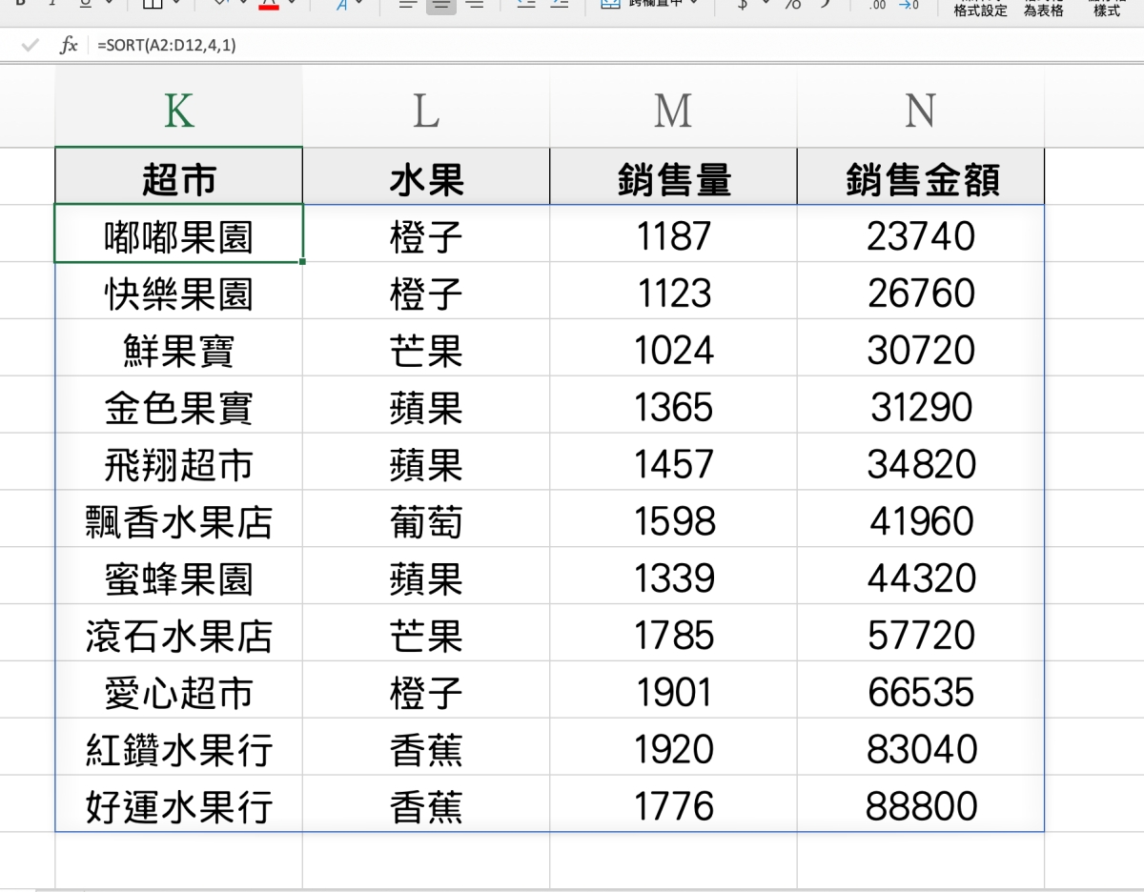Select the cell 滾石水果店
1144x892 pixels.
pyautogui.click(x=178, y=633)
